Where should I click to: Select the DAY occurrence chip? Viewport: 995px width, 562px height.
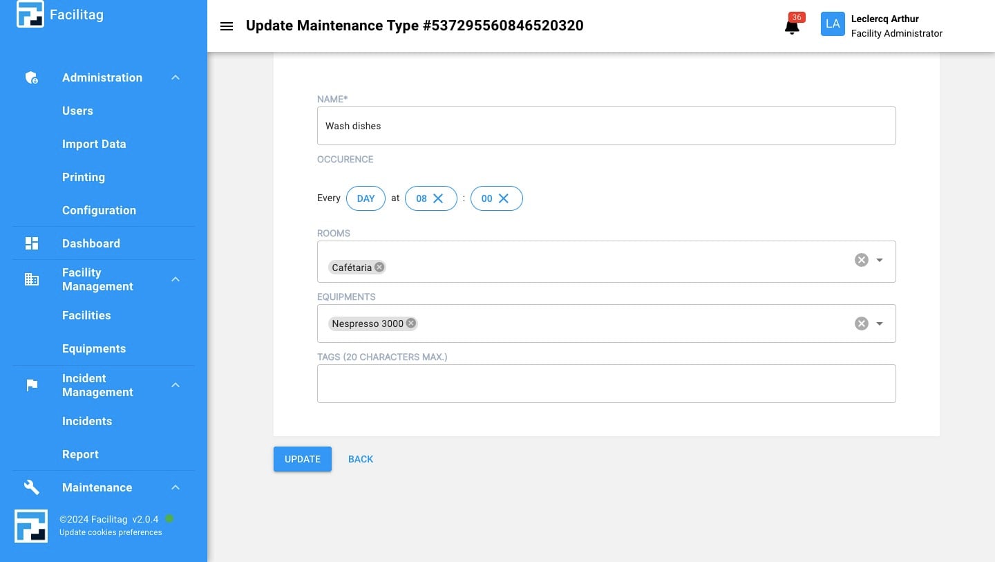click(366, 198)
